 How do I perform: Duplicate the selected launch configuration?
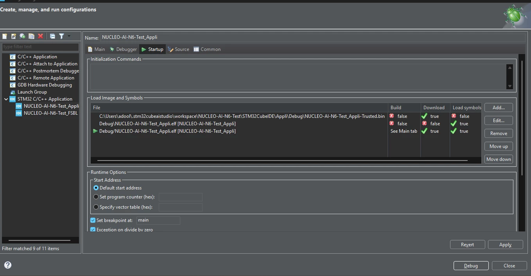(31, 36)
